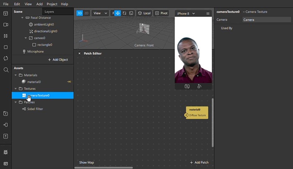The height and width of the screenshot is (169, 293).
Task: Click the upload export icon in sidebar
Action: (5, 136)
